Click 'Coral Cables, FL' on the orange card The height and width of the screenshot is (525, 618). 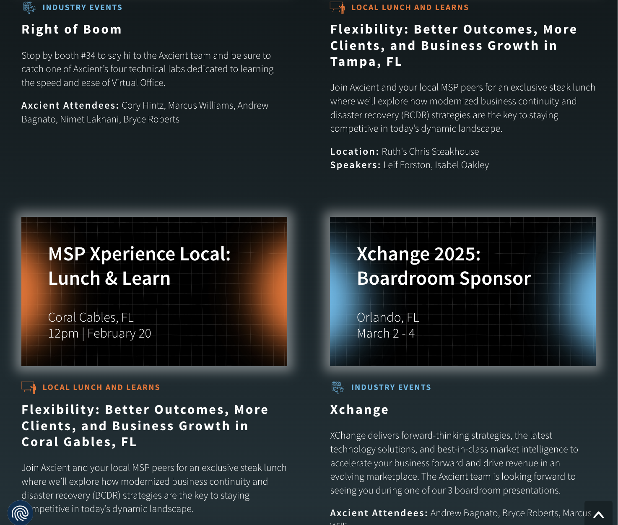(x=91, y=317)
